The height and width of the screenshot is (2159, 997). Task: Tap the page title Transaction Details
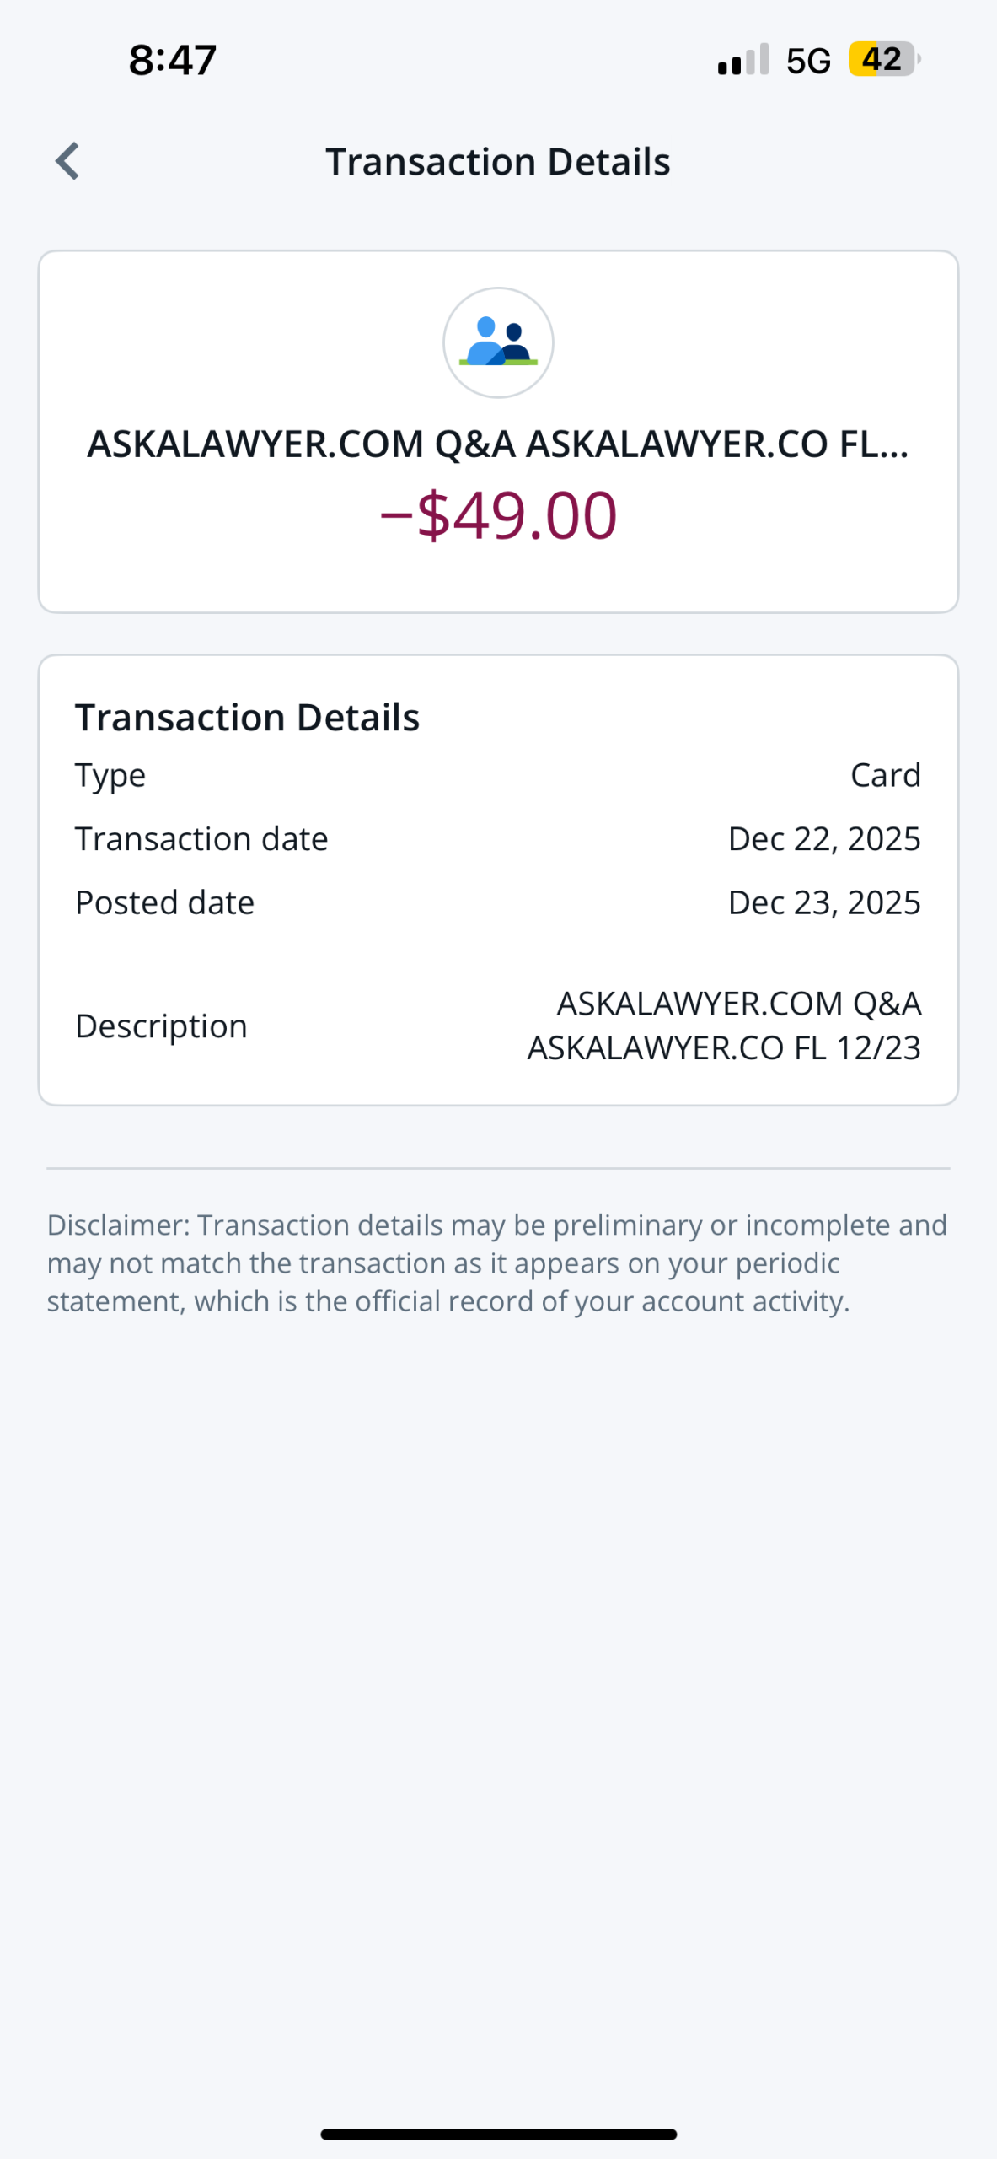click(x=498, y=162)
